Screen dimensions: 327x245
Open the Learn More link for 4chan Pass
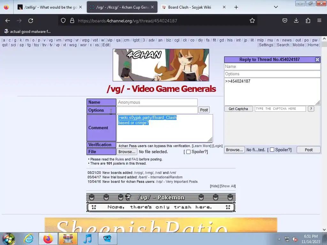pyautogui.click(x=202, y=146)
